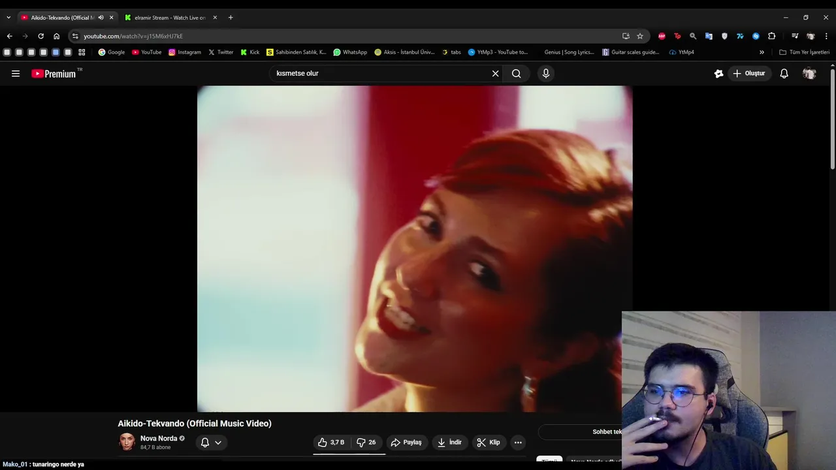Open the YouTube account avatar menu
The image size is (836, 470).
[809, 74]
